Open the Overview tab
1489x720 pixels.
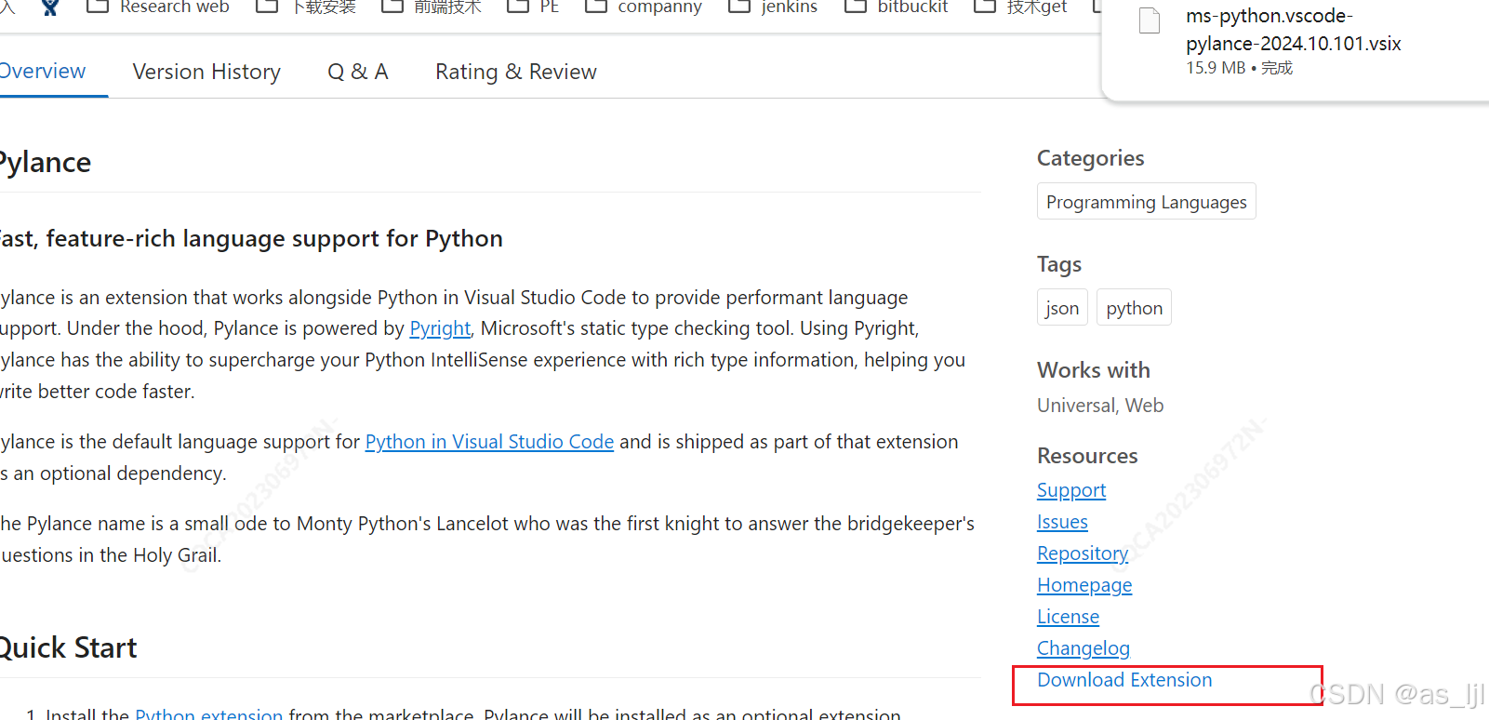(43, 72)
